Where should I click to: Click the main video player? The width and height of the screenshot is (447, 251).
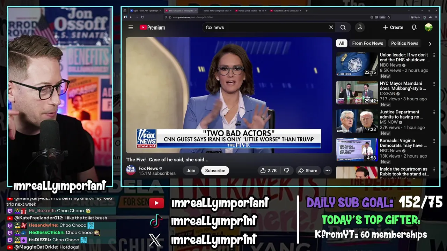(x=229, y=95)
